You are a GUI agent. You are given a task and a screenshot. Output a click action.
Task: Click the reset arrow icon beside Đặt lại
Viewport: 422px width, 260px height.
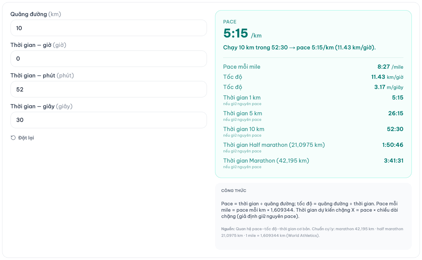click(x=13, y=138)
